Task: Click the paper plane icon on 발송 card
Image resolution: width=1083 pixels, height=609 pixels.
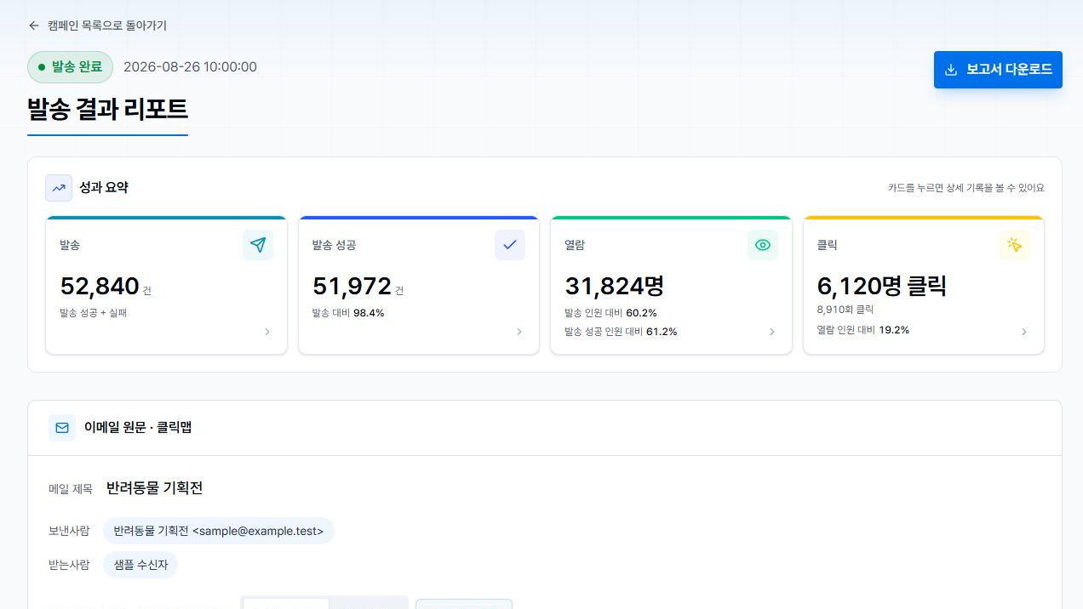Action: click(258, 245)
